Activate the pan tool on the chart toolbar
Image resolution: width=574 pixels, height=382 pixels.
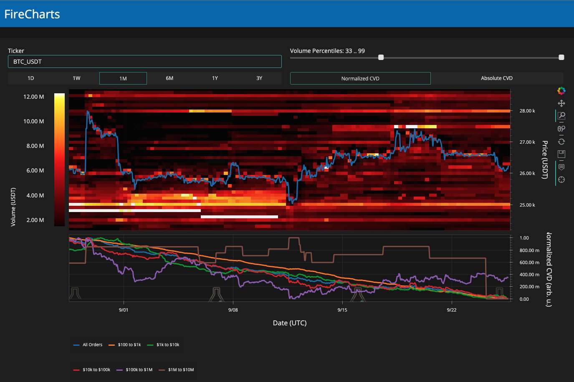point(561,103)
